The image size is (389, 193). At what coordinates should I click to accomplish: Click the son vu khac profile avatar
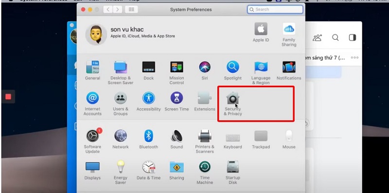(96, 34)
